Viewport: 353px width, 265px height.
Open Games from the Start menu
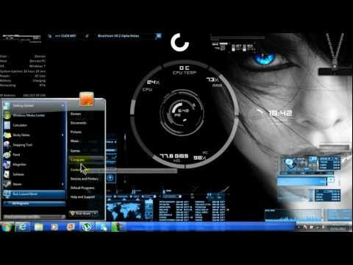pyautogui.click(x=75, y=151)
